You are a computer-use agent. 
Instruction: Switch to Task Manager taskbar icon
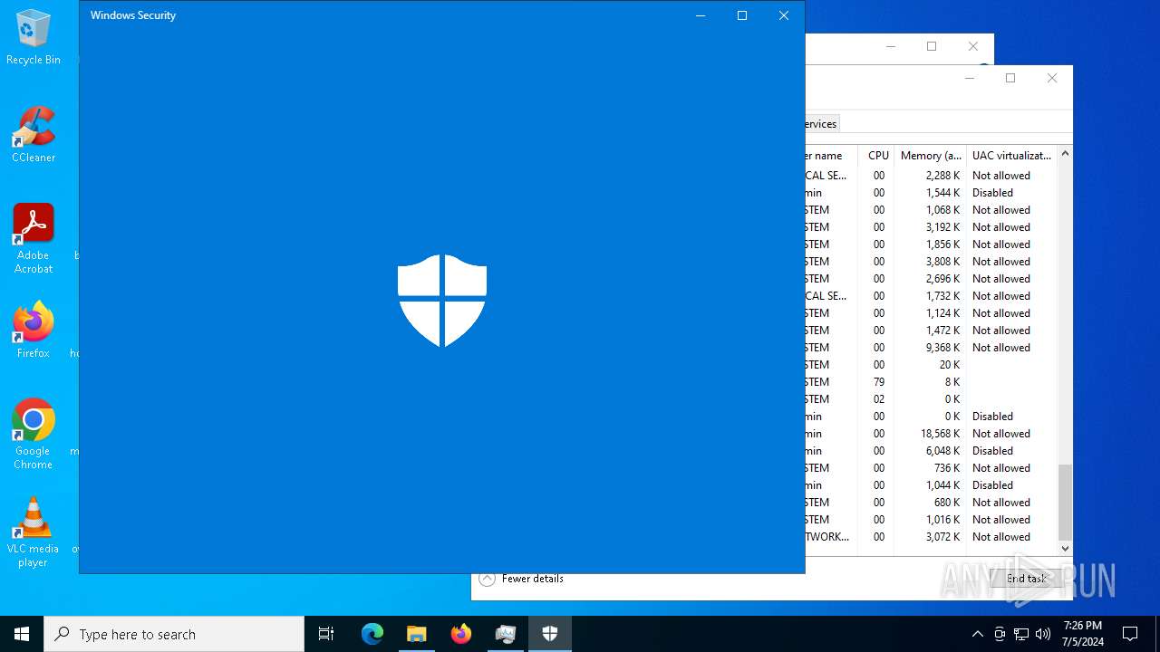point(506,634)
